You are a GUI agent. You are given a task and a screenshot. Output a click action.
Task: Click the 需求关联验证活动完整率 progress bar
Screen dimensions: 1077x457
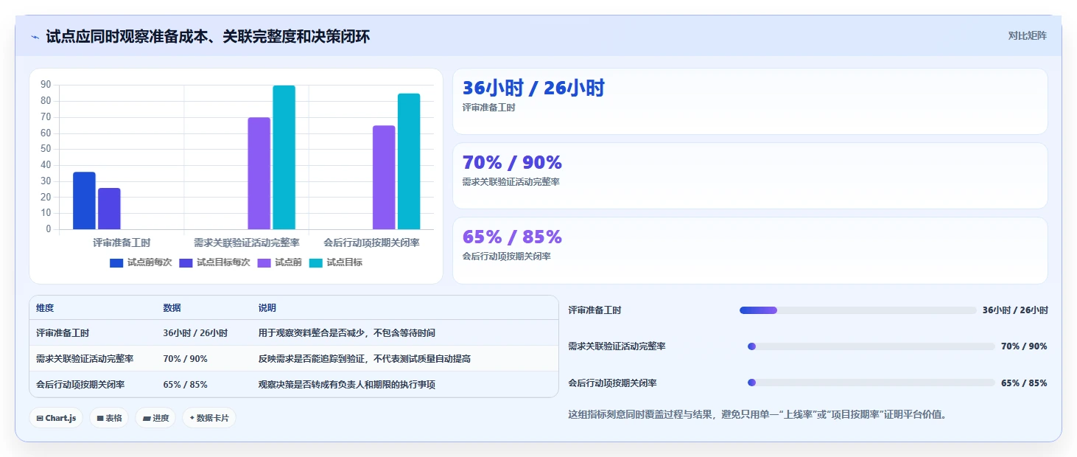(871, 346)
